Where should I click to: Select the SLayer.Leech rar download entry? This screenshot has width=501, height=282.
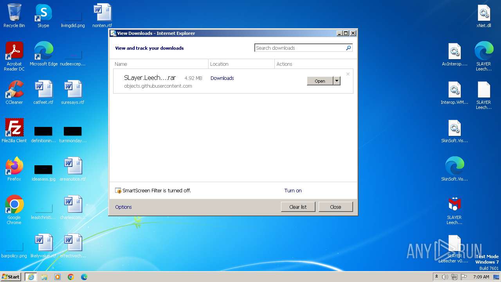(233, 81)
